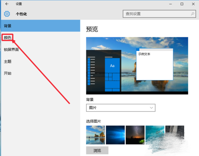Viewport: 199px width, 156px height.
Task: Choose the beach rocks wallpaper thumbnail
Action: (x=96, y=135)
